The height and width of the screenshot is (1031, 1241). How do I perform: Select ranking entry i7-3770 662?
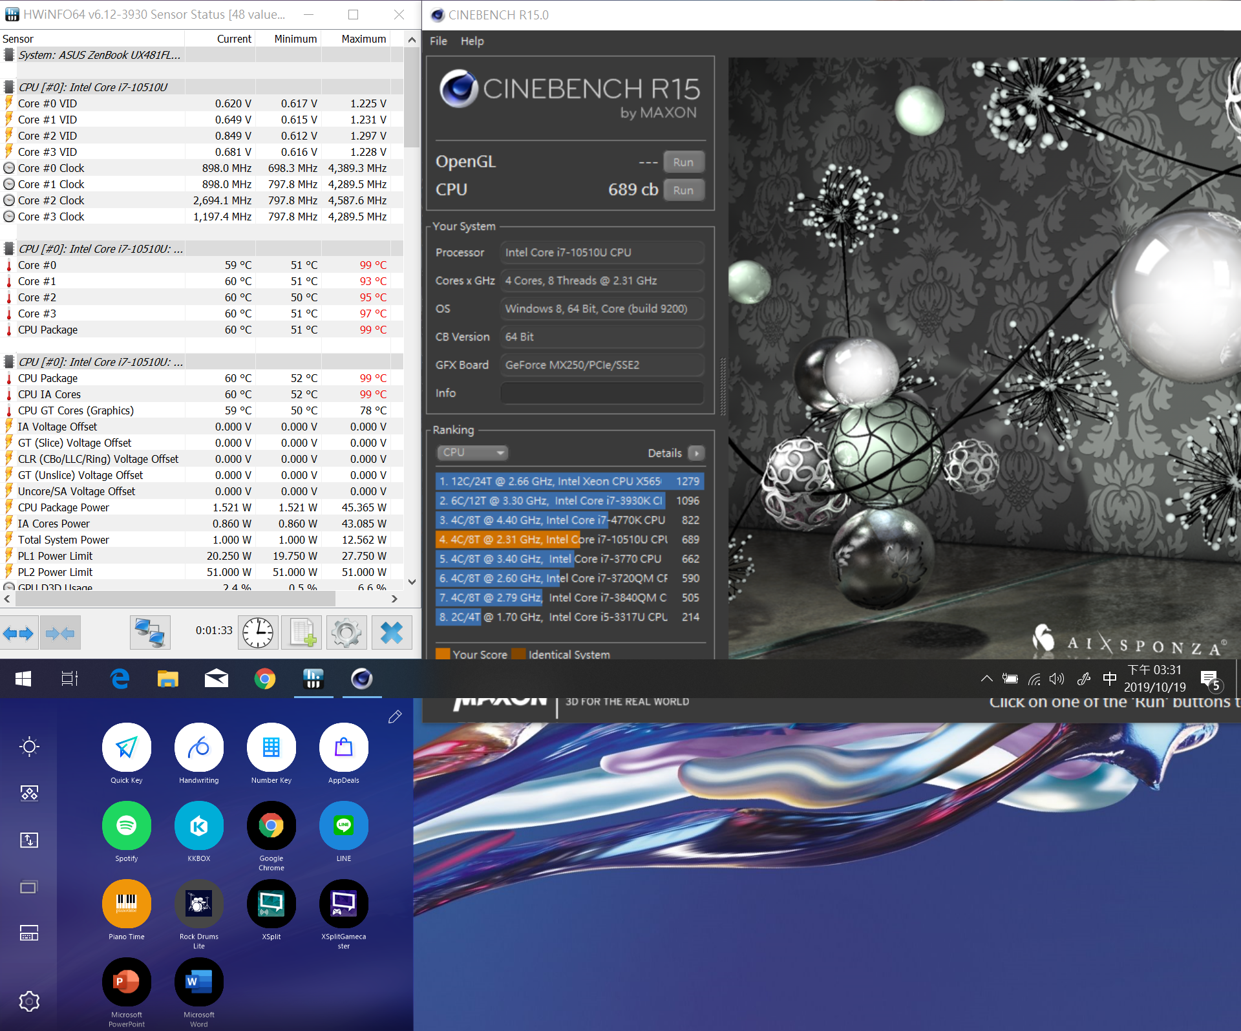click(569, 558)
